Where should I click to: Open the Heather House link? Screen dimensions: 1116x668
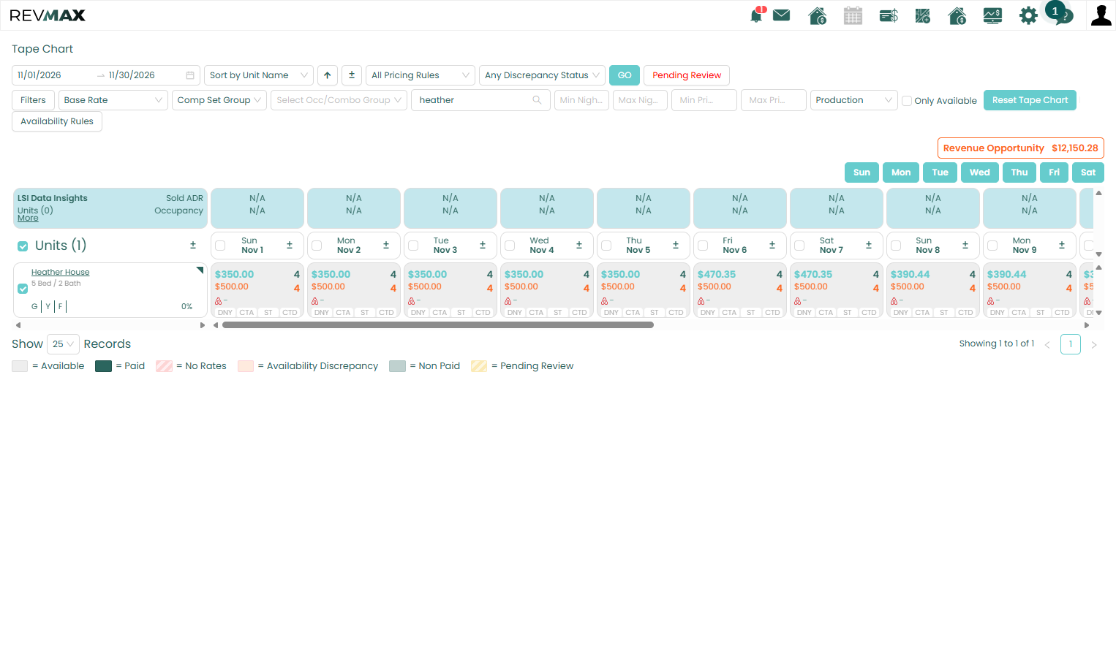pos(60,272)
